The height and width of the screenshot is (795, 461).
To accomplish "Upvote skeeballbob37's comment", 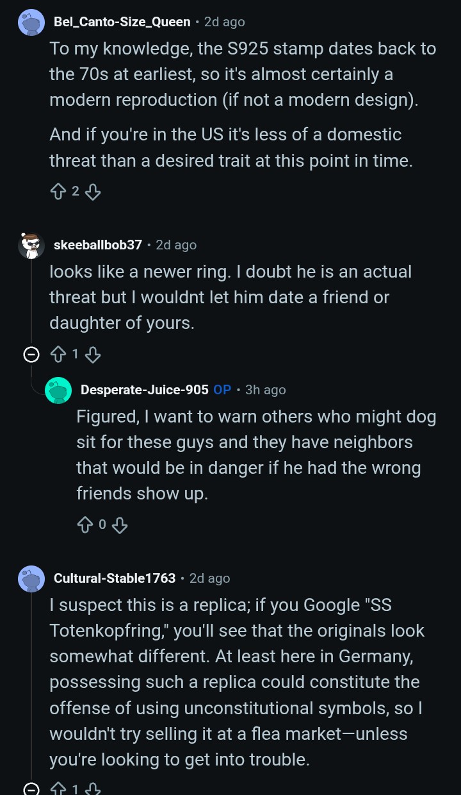I will pyautogui.click(x=58, y=354).
